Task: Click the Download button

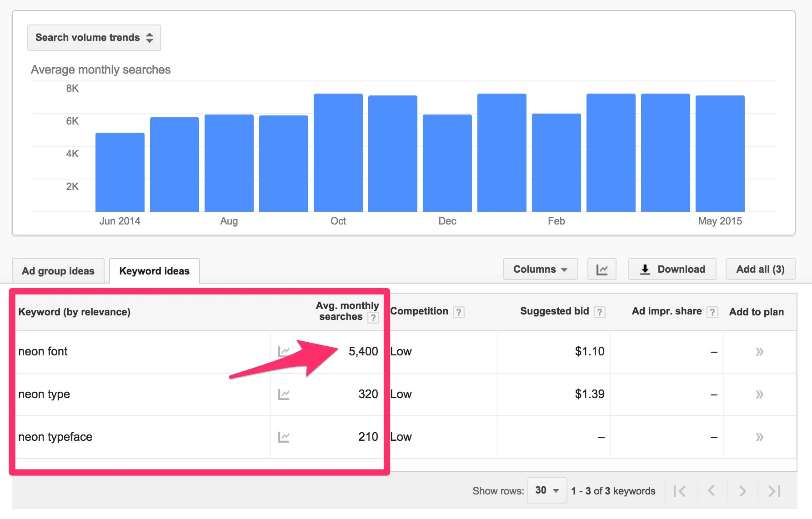Action: [x=672, y=269]
